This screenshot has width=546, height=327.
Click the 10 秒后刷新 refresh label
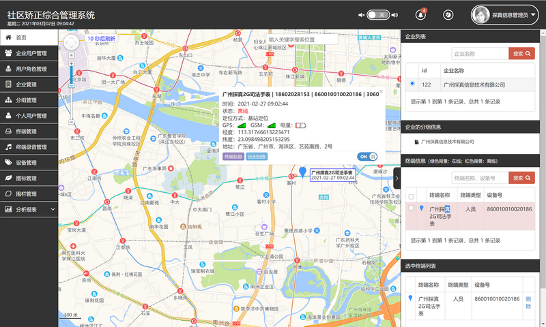click(x=101, y=39)
